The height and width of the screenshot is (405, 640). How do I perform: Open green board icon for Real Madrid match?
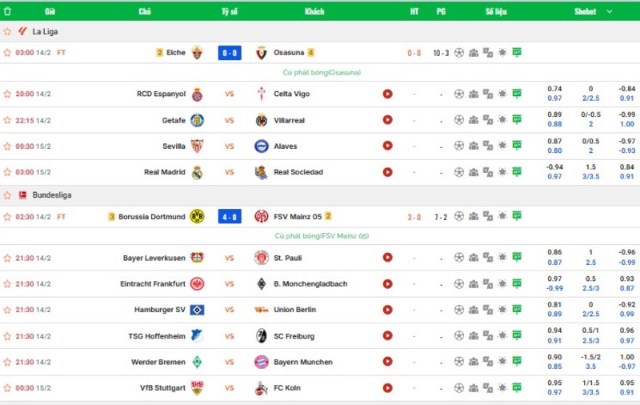(517, 172)
